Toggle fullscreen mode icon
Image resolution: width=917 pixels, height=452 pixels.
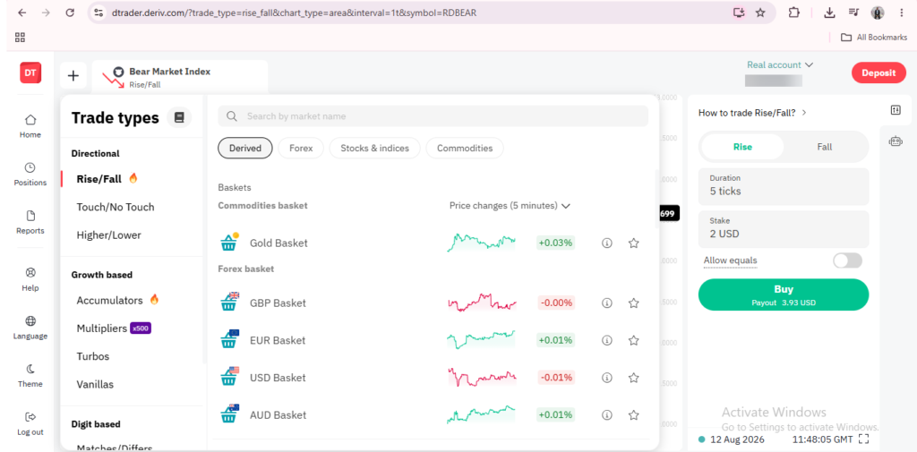point(864,439)
